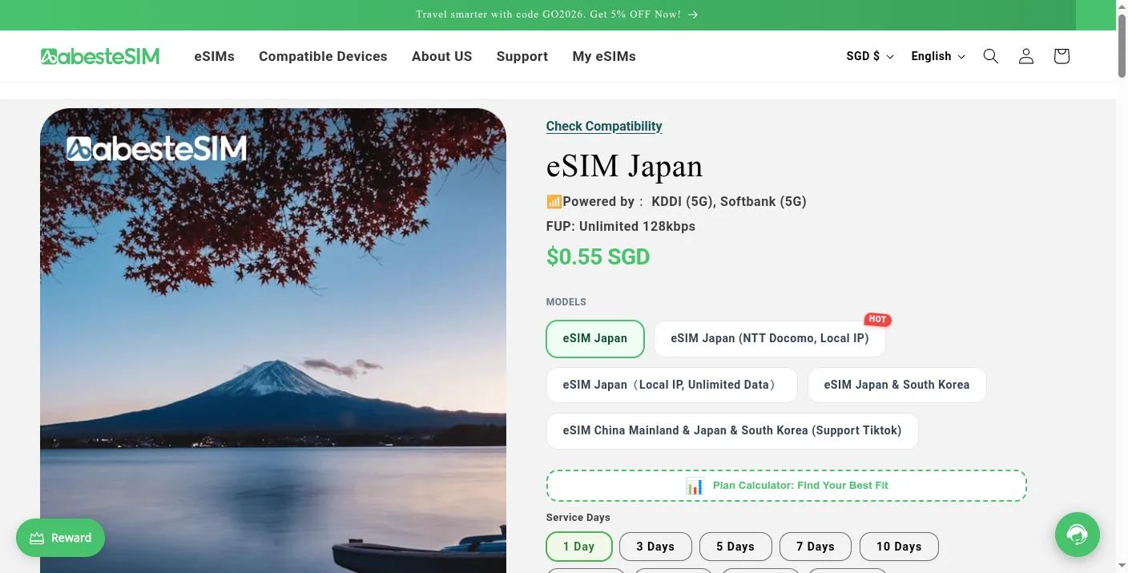This screenshot has height=573, width=1128.
Task: Click the GO2026 promo banner text
Action: [549, 14]
